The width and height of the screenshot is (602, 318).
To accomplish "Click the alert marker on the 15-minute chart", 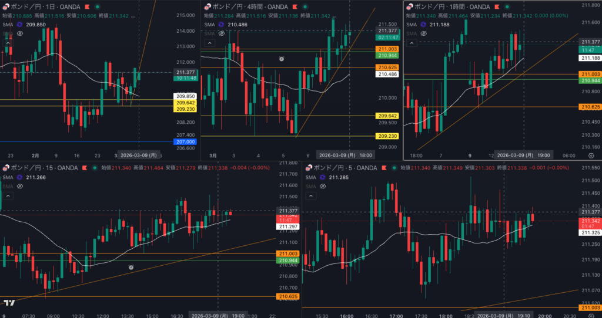I will [131, 267].
